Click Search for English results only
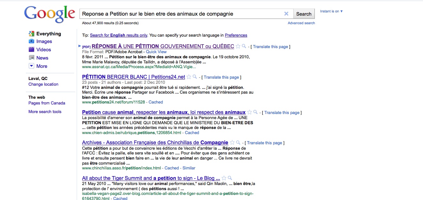The image size is (423, 200). pos(119,35)
